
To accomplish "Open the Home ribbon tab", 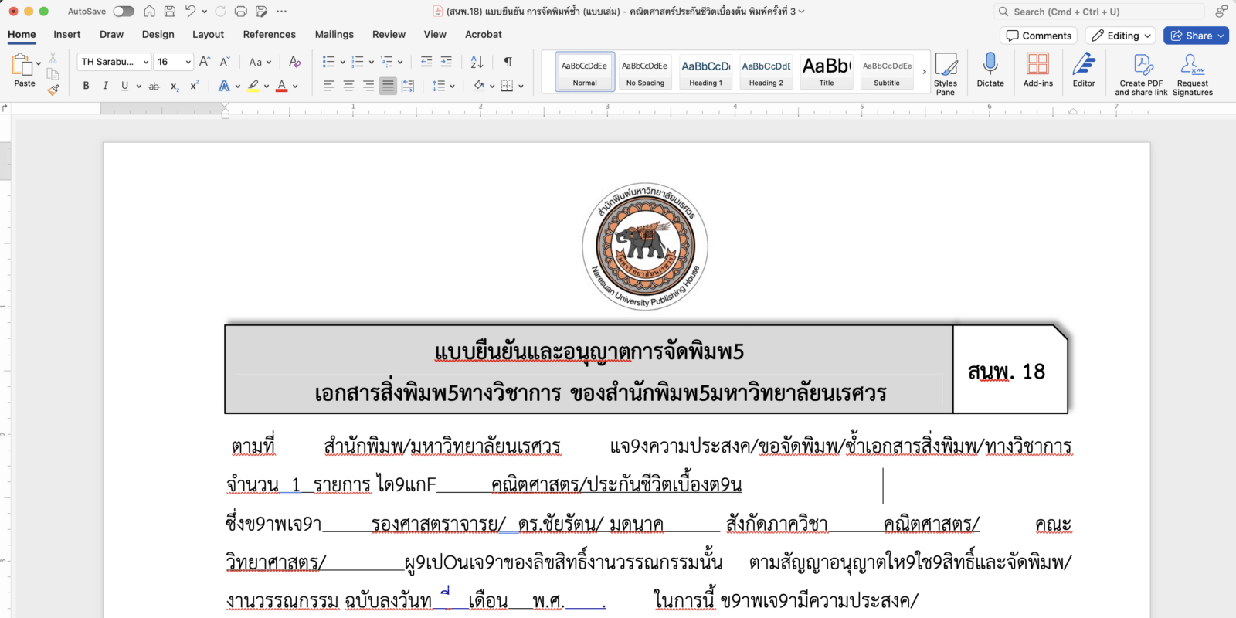I will pos(22,35).
